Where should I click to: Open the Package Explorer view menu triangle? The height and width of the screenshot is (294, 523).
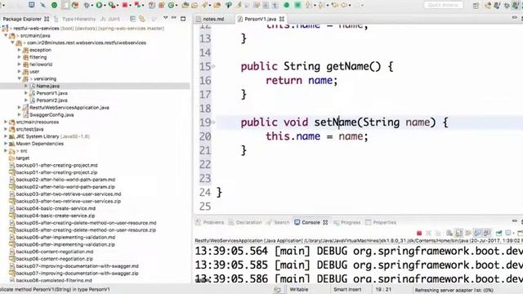click(165, 18)
